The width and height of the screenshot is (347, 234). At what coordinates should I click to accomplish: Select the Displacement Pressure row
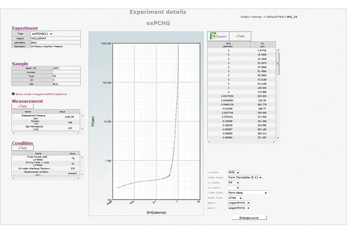tap(46, 117)
